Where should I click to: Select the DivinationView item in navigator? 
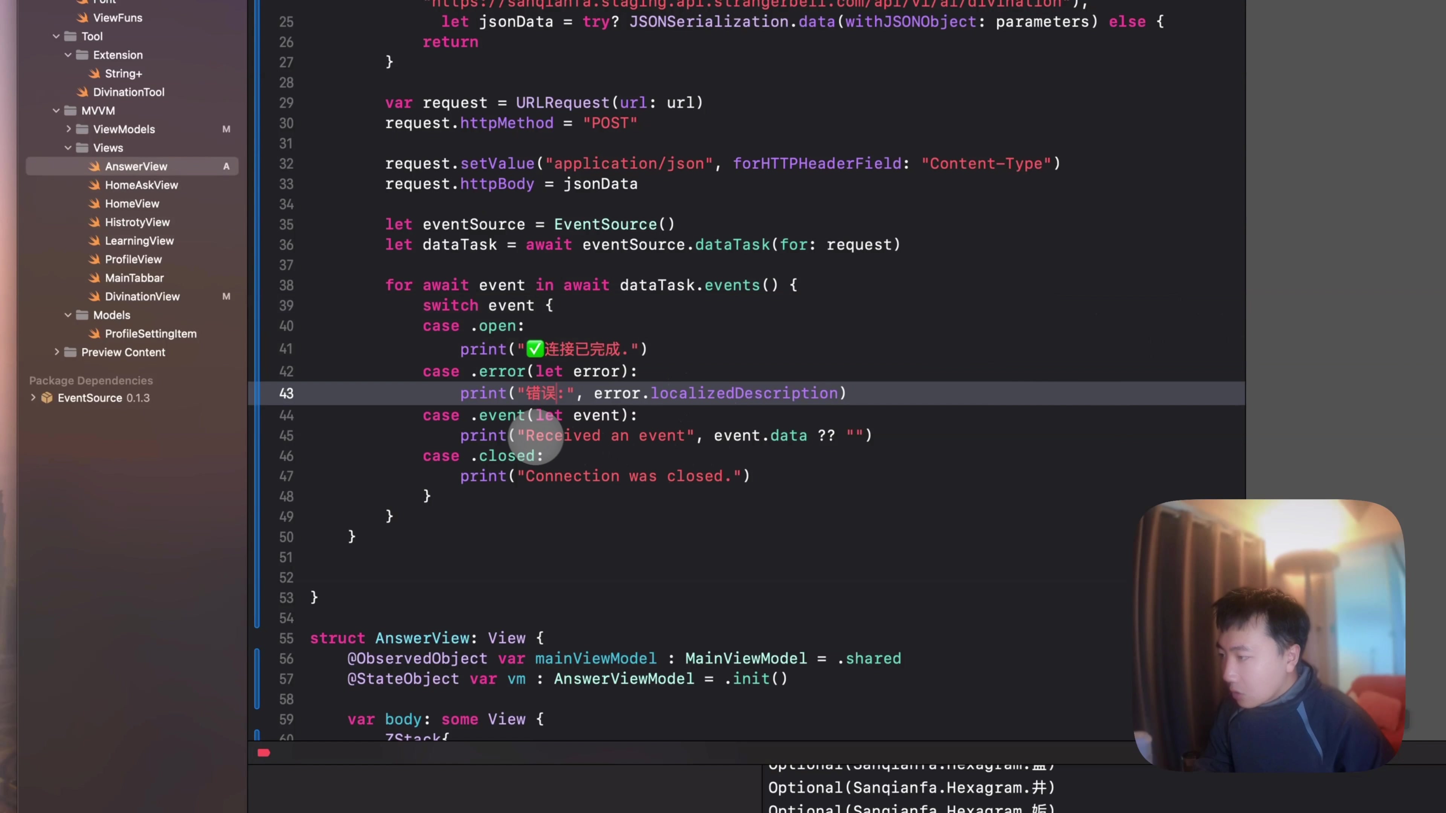143,296
